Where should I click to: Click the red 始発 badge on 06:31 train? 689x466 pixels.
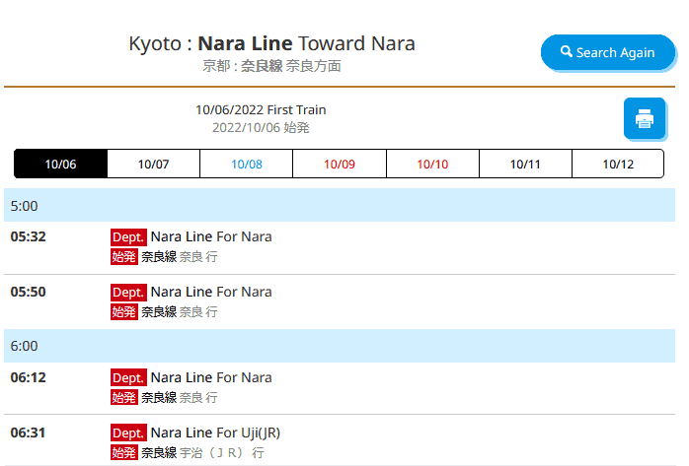coord(123,453)
